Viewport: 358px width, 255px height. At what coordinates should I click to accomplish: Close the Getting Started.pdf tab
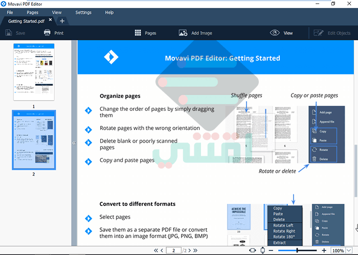[51, 20]
